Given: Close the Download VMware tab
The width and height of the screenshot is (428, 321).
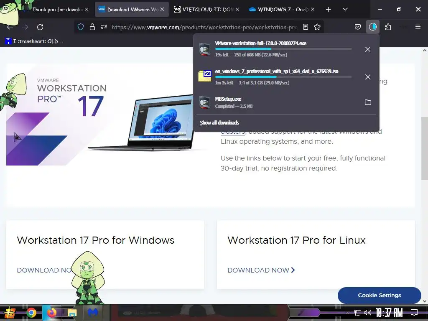Looking at the screenshot, I should point(162,9).
